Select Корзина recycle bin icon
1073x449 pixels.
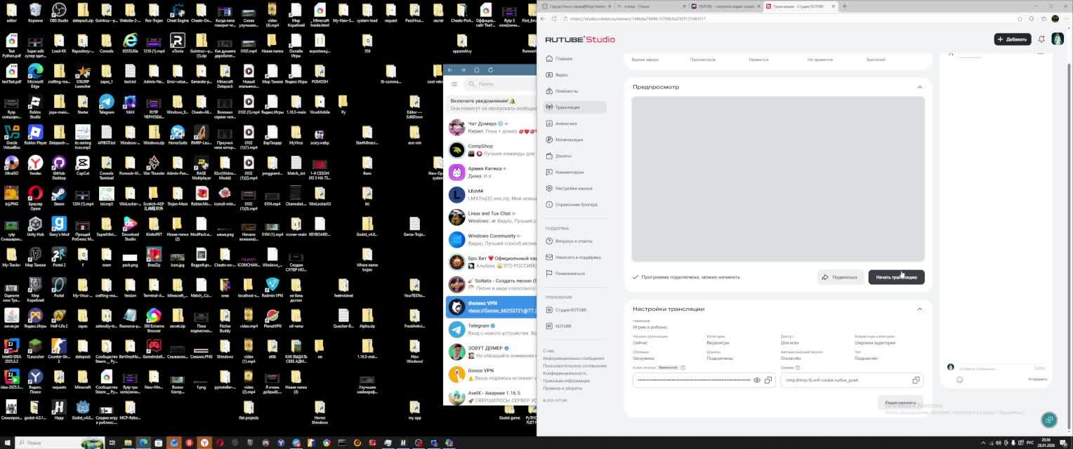click(35, 13)
